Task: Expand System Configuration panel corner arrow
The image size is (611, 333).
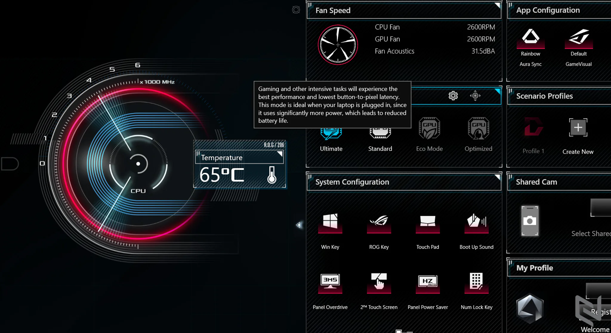Action: tap(497, 177)
